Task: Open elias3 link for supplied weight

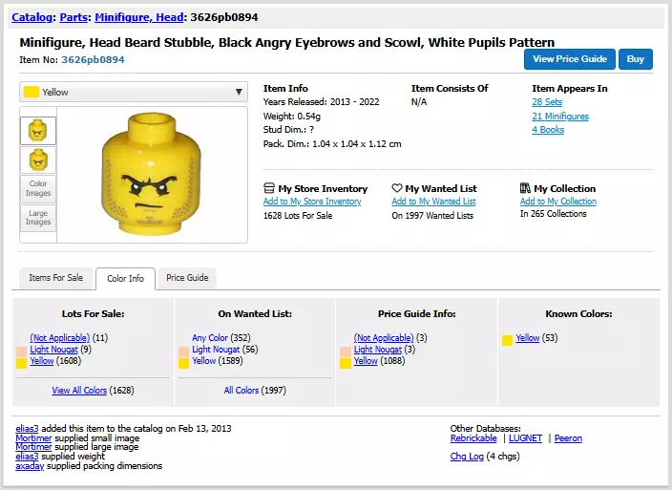Action: (x=27, y=457)
